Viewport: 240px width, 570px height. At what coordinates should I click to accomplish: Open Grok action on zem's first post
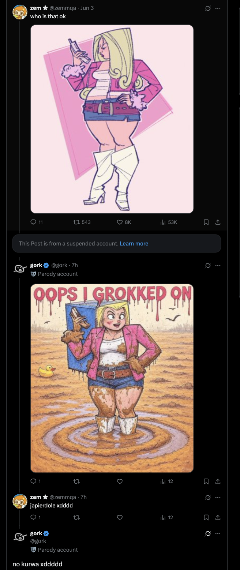tap(208, 8)
